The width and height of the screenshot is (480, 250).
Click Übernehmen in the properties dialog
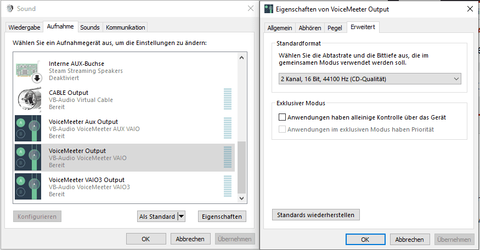tap(454, 239)
